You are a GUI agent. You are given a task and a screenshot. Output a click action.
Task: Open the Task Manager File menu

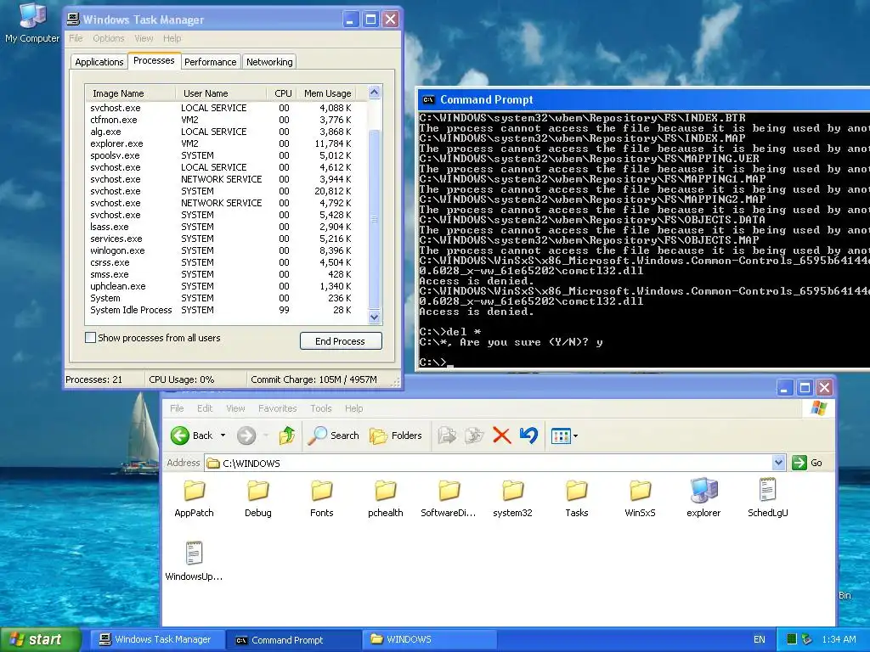76,38
